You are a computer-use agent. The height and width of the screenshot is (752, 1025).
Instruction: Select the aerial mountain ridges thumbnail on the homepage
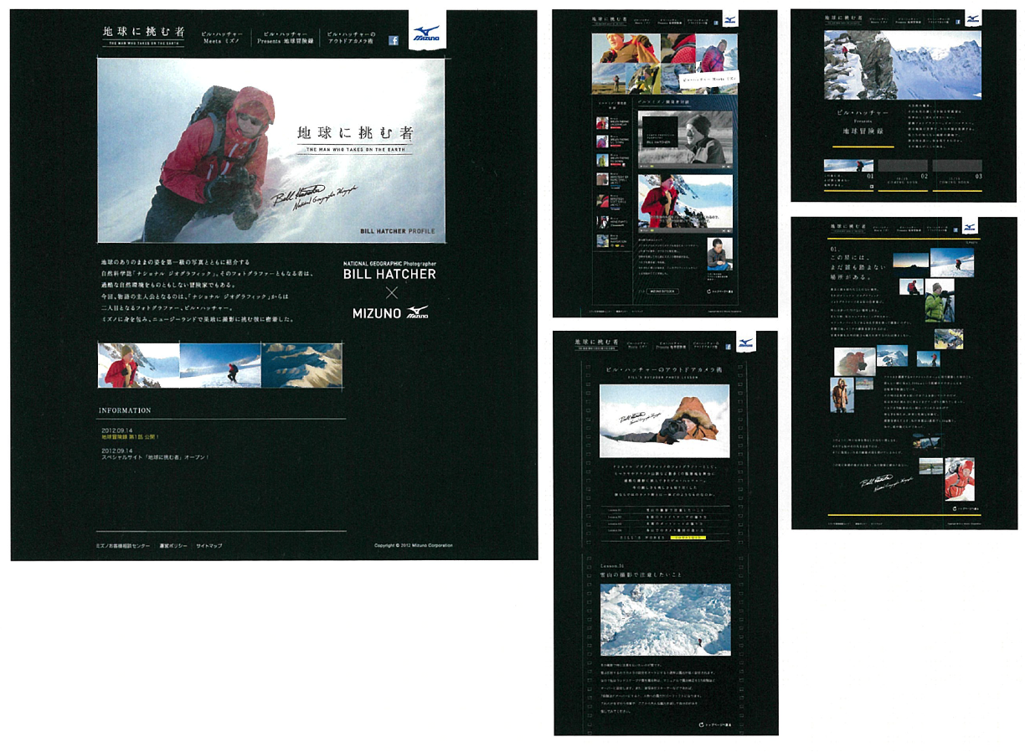tap(301, 365)
